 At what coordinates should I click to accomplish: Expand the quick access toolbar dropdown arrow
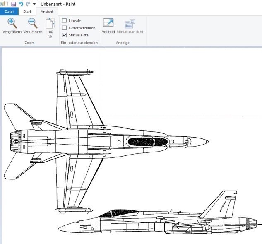pos(34,4)
